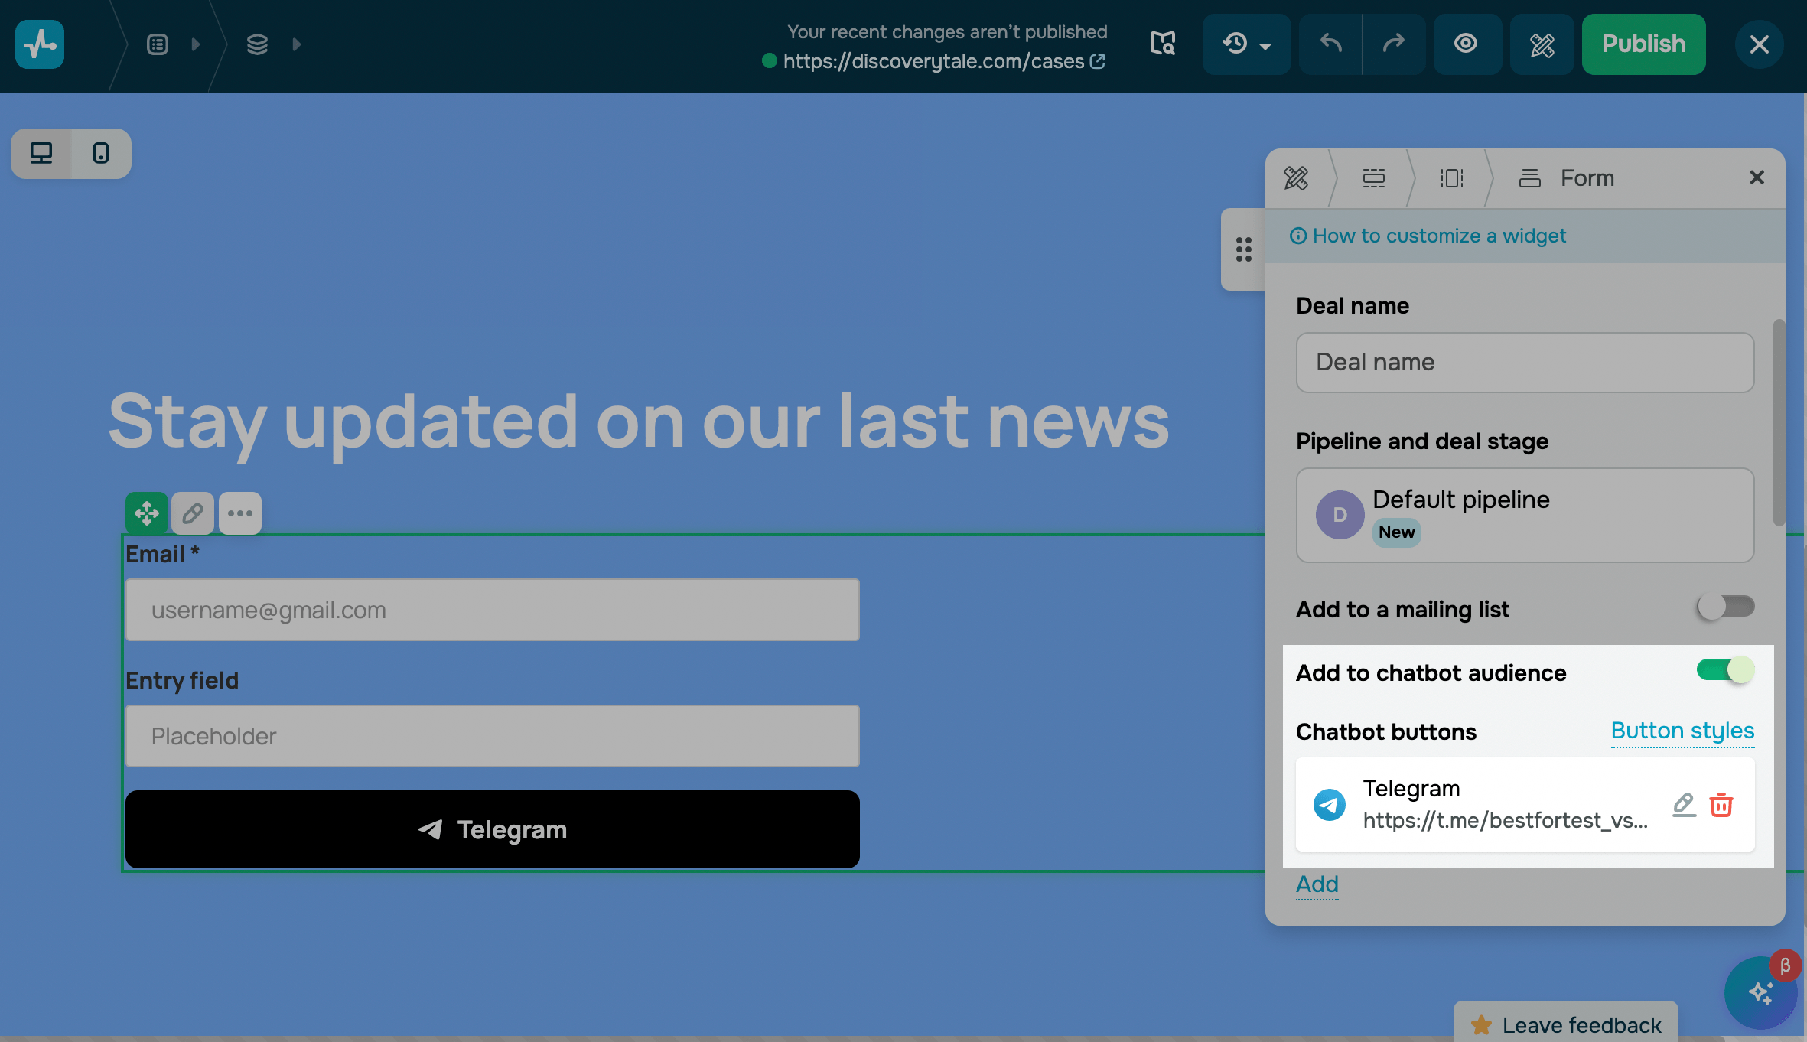Open the Default pipeline stage selector
The height and width of the screenshot is (1042, 1807).
point(1525,515)
